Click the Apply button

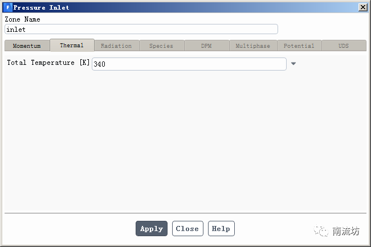coord(152,229)
